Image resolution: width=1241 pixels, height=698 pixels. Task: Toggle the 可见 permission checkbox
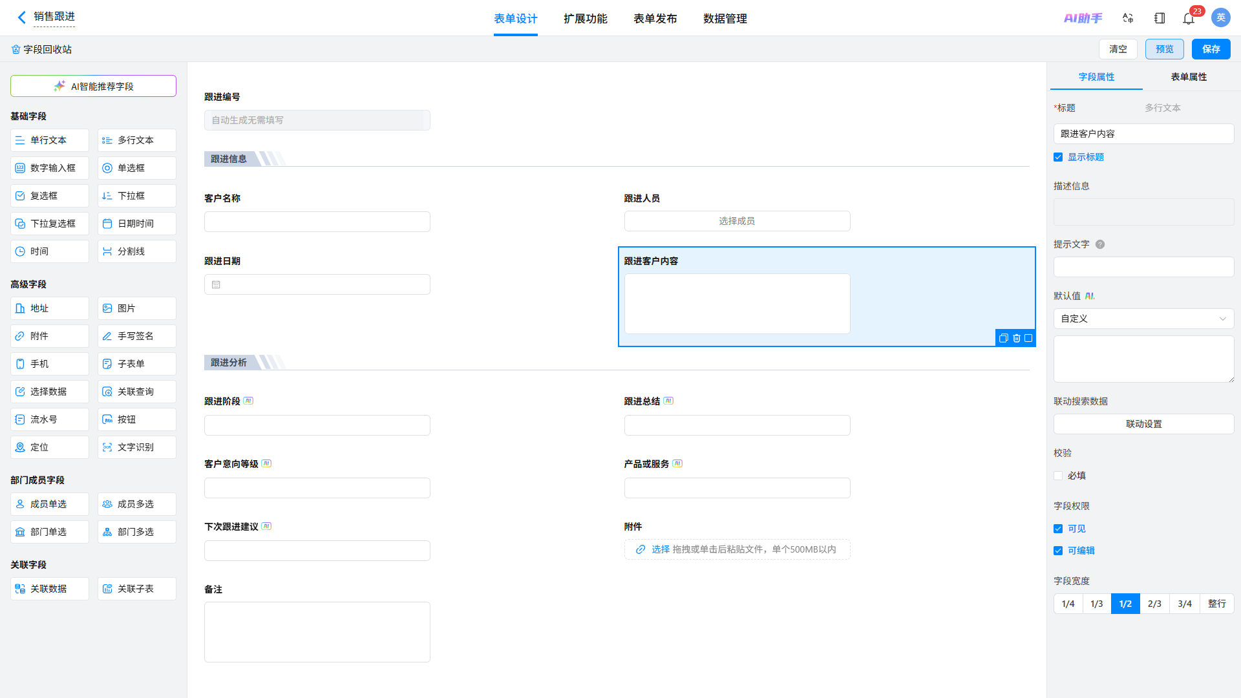(x=1058, y=529)
